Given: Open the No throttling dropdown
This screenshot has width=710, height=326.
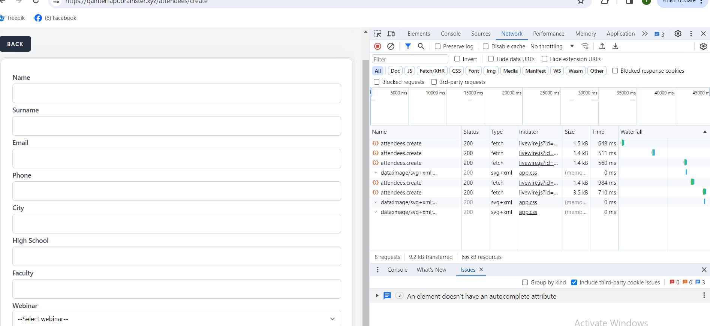Looking at the screenshot, I should [552, 46].
